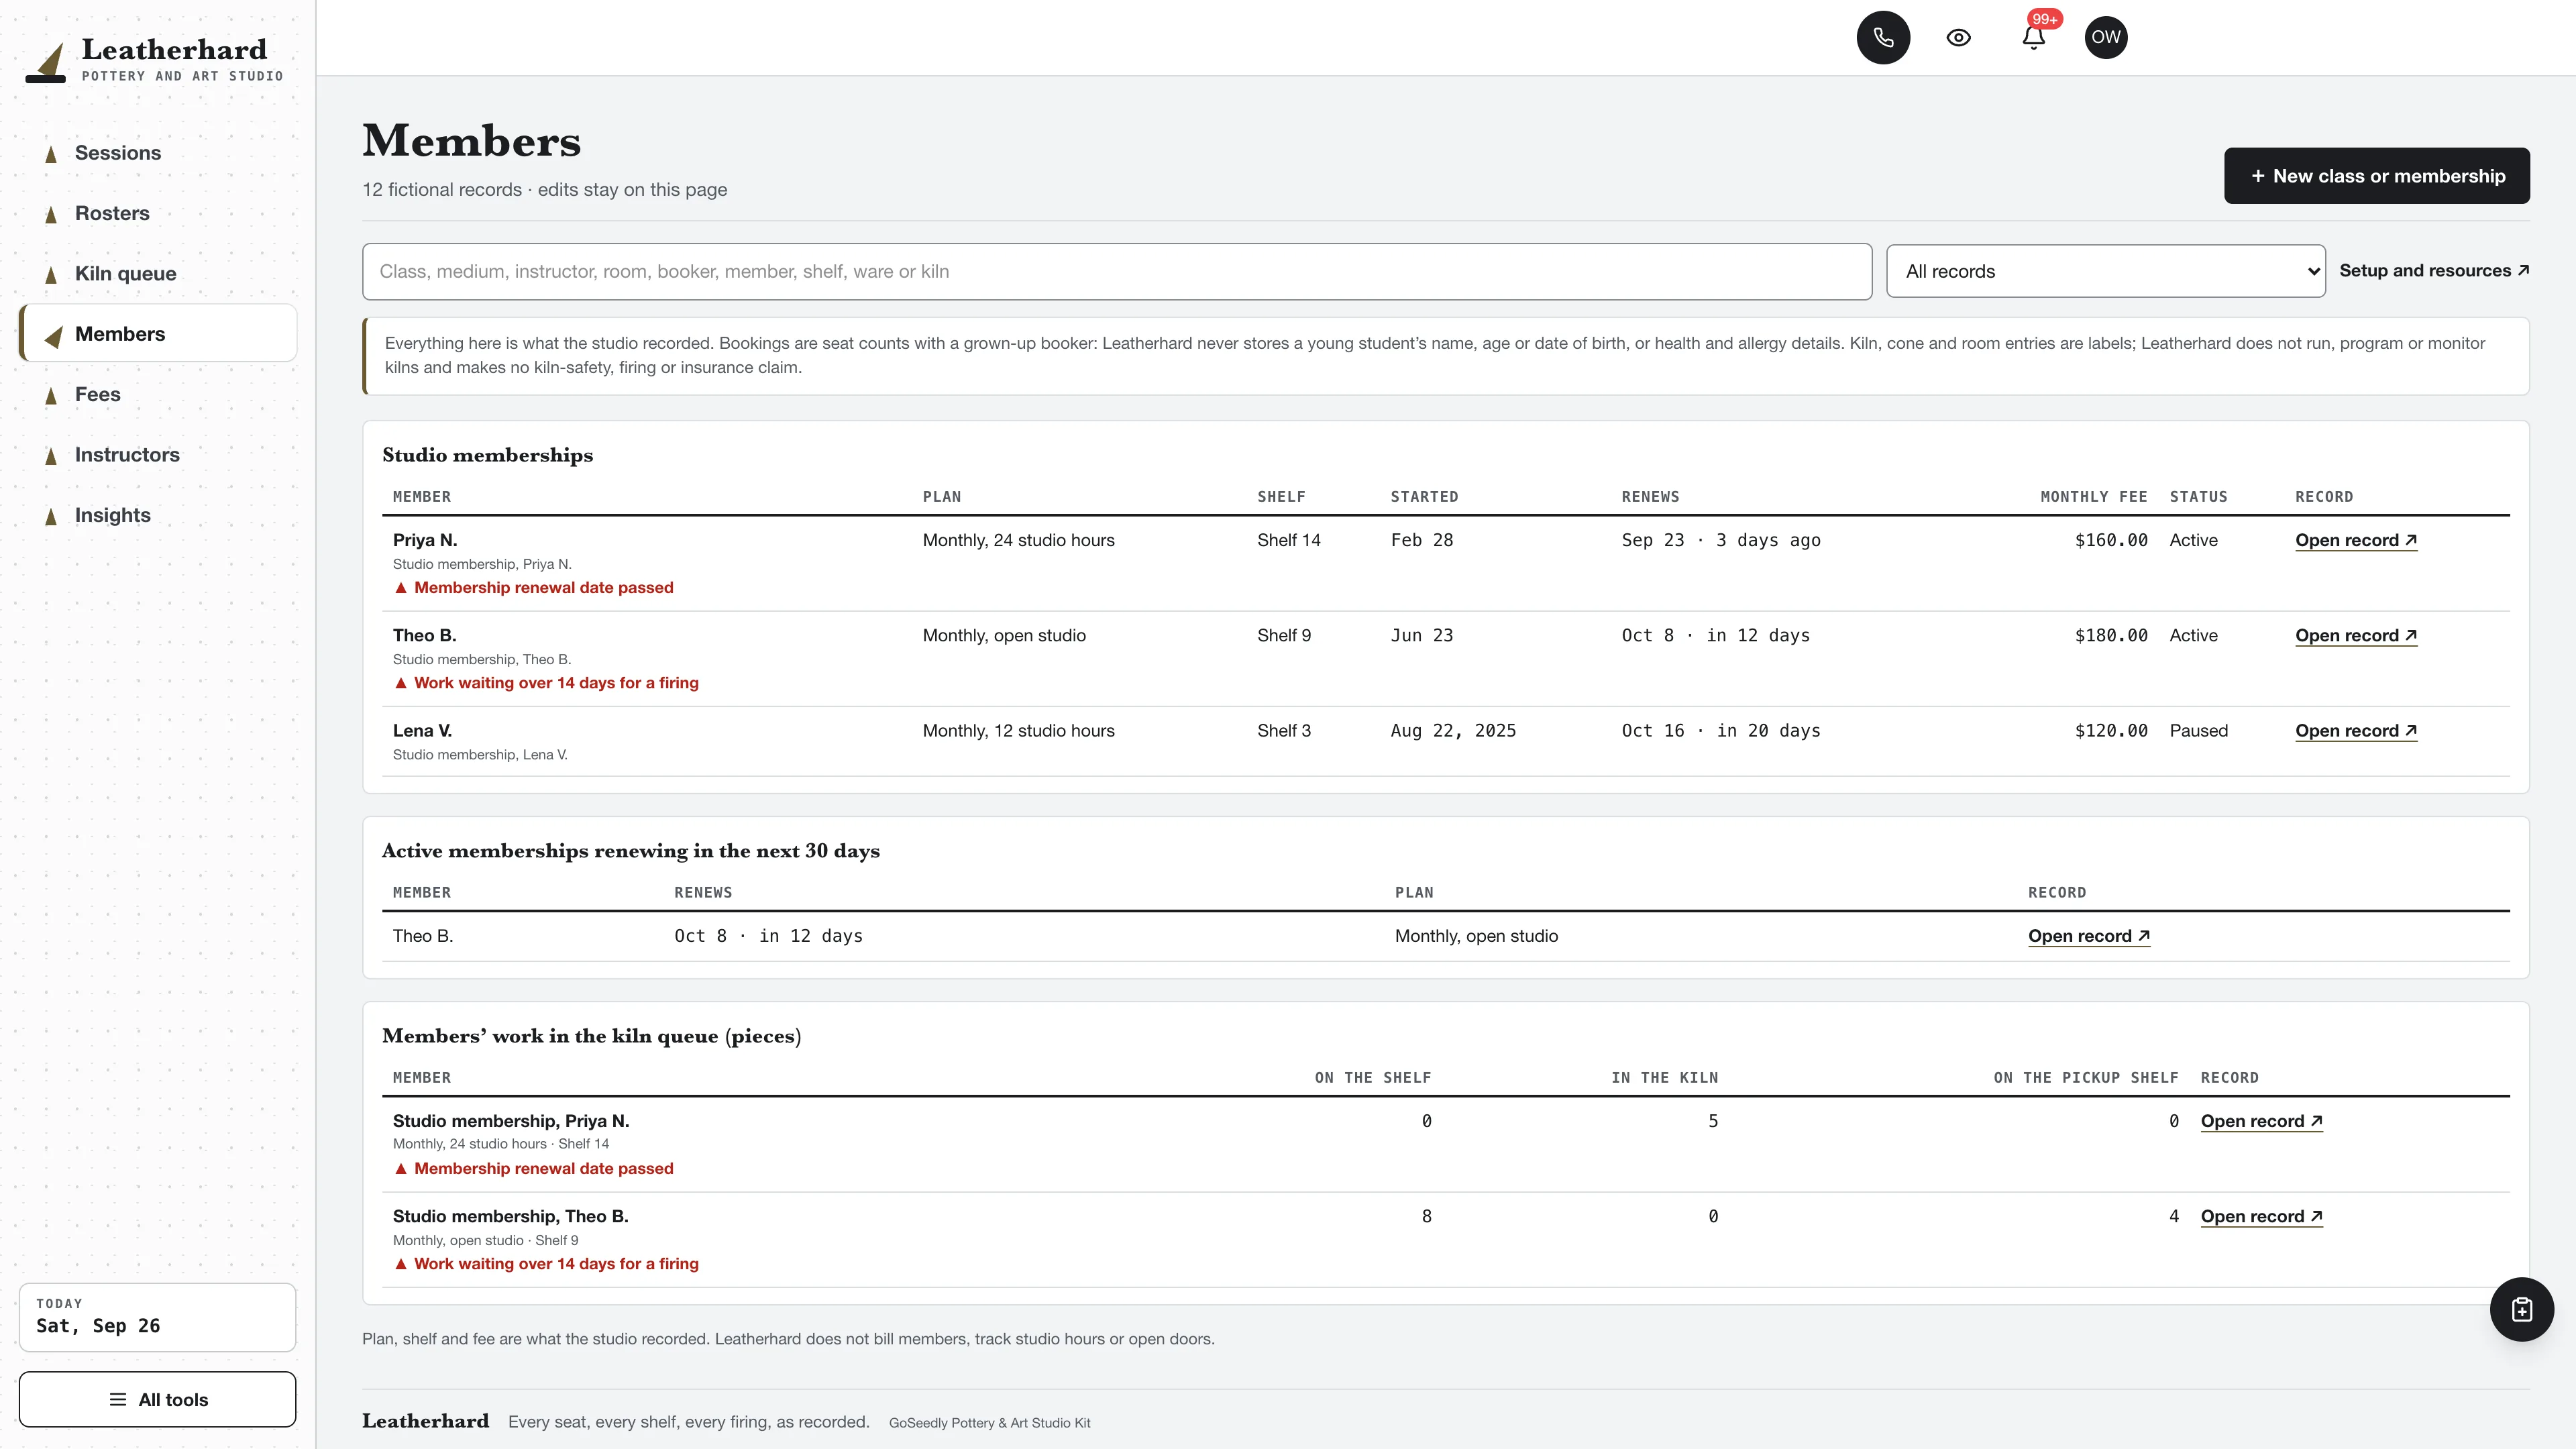Click the Sessions sidebar icon
This screenshot has height=1449, width=2576.
pyautogui.click(x=51, y=154)
